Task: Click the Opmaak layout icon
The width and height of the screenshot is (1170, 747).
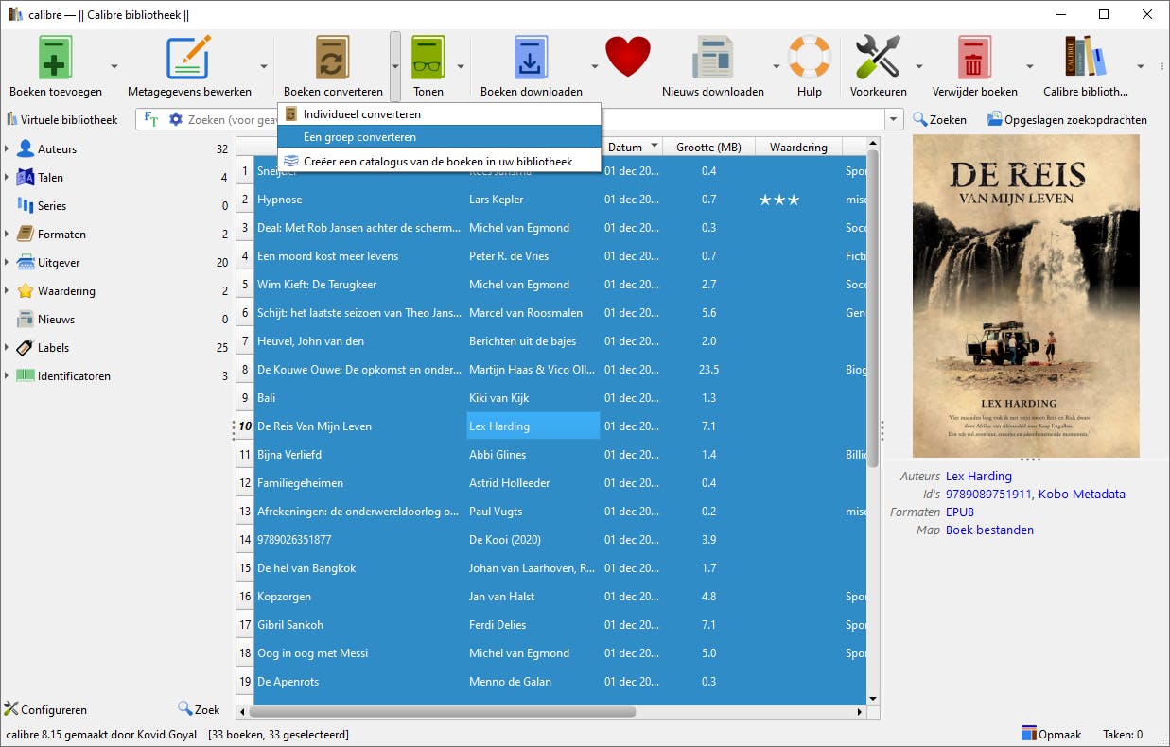Action: (1029, 734)
